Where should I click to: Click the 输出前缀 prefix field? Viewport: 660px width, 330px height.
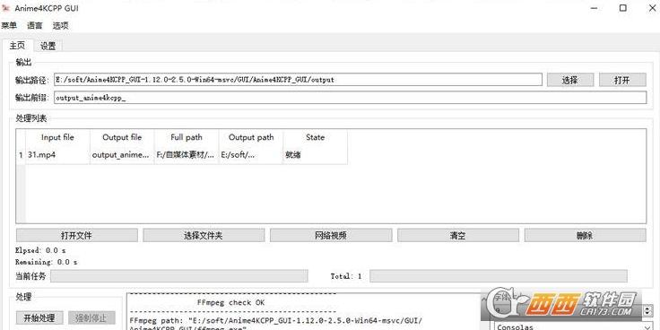click(x=351, y=98)
